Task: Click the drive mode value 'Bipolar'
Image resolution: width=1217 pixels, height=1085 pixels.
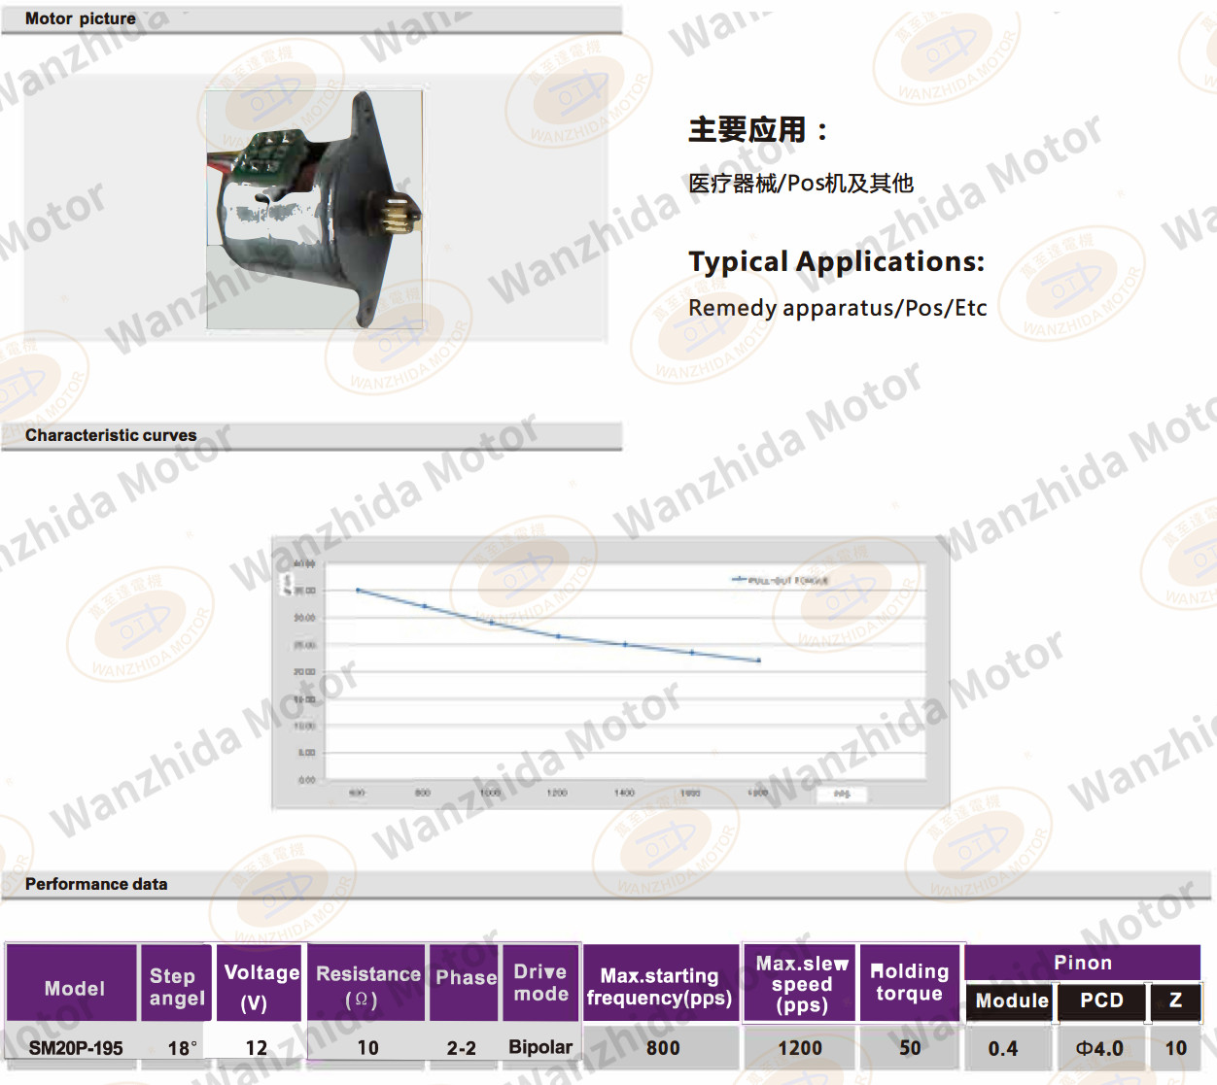Action: coord(540,1047)
